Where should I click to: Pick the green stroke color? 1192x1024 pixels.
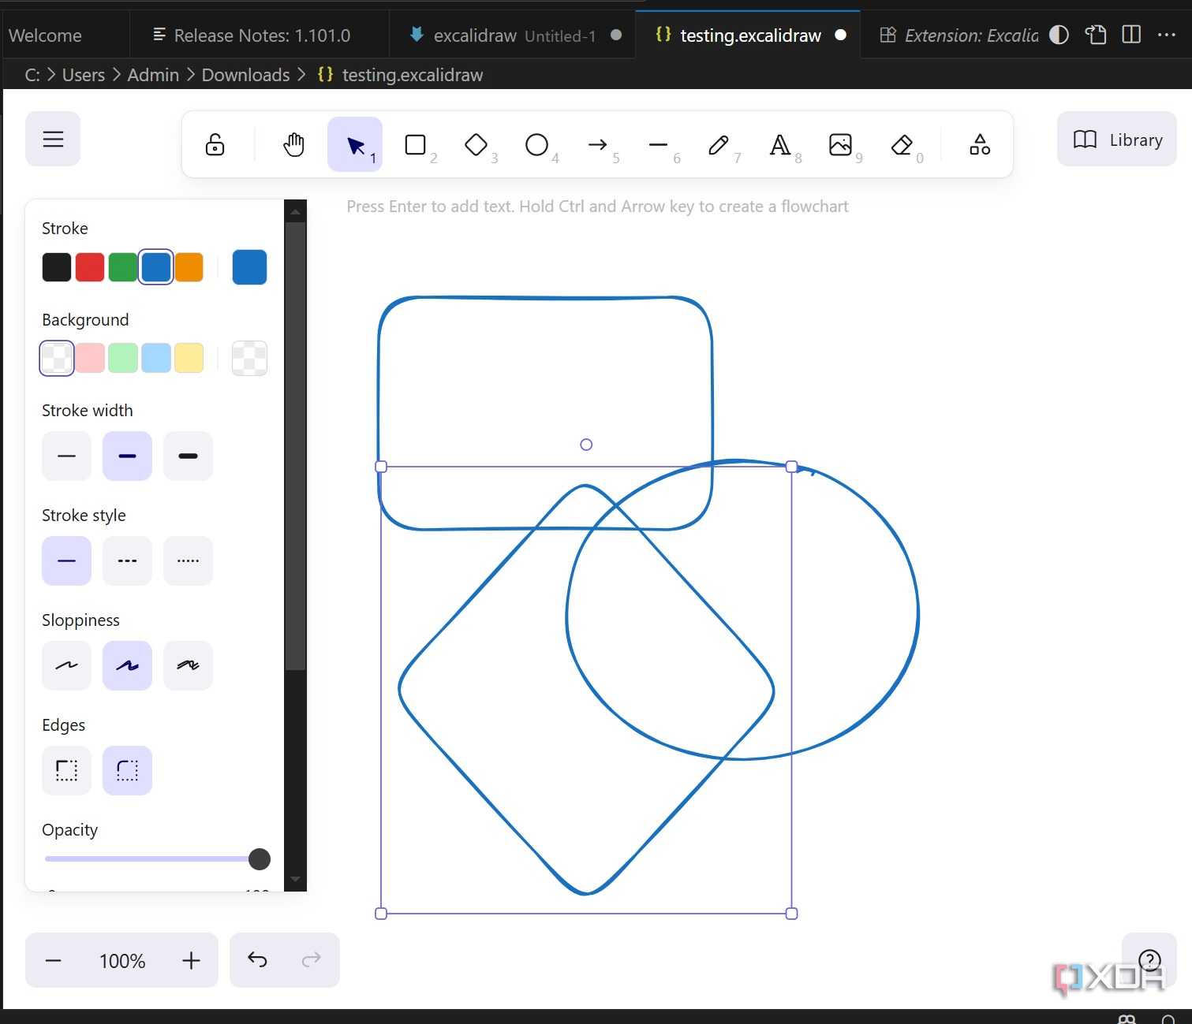[x=123, y=267]
